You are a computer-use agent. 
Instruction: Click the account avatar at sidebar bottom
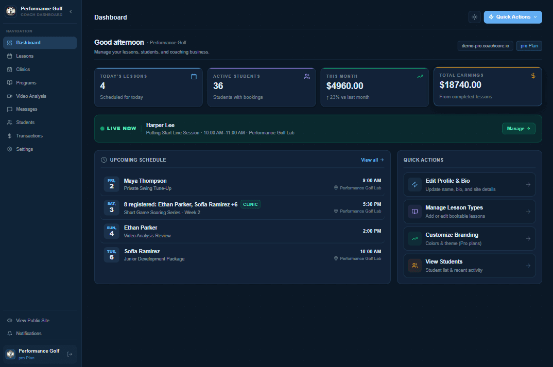pyautogui.click(x=11, y=354)
